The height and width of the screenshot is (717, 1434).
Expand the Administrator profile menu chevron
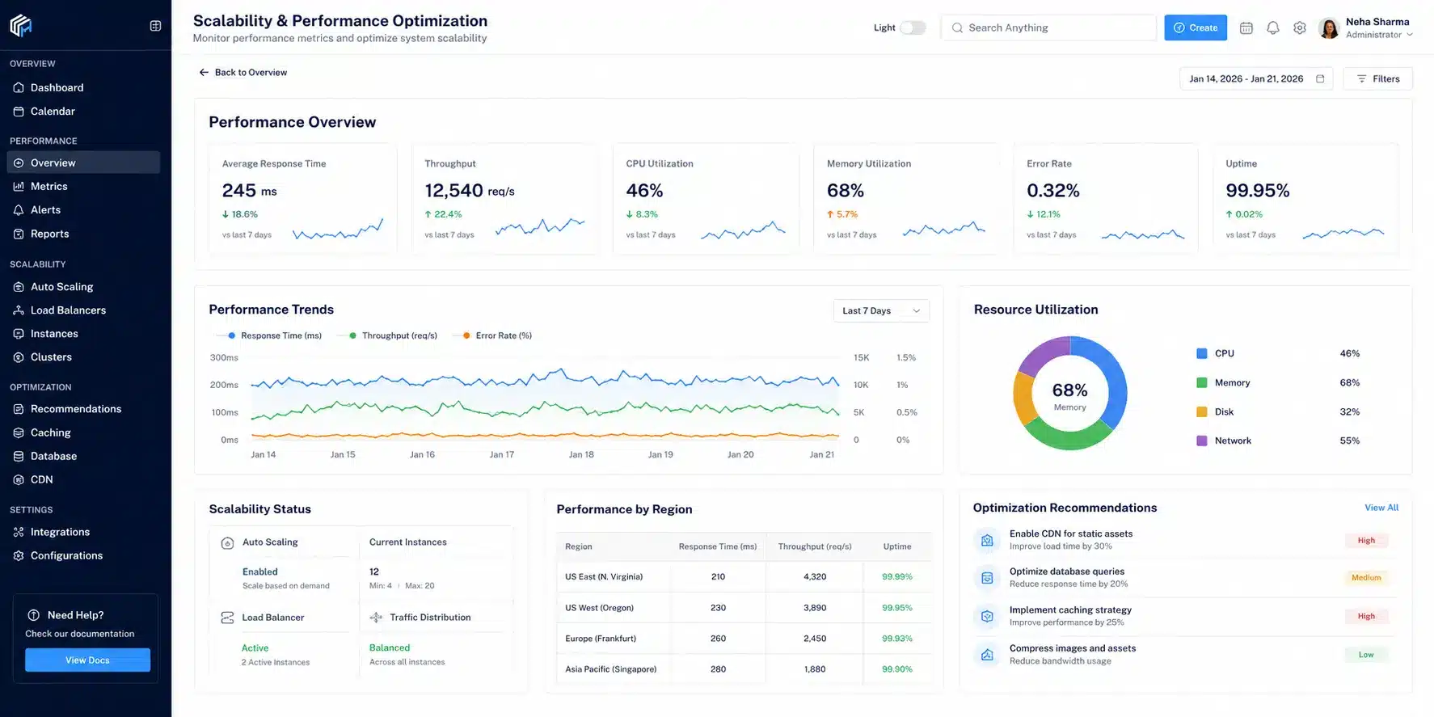pyautogui.click(x=1410, y=35)
